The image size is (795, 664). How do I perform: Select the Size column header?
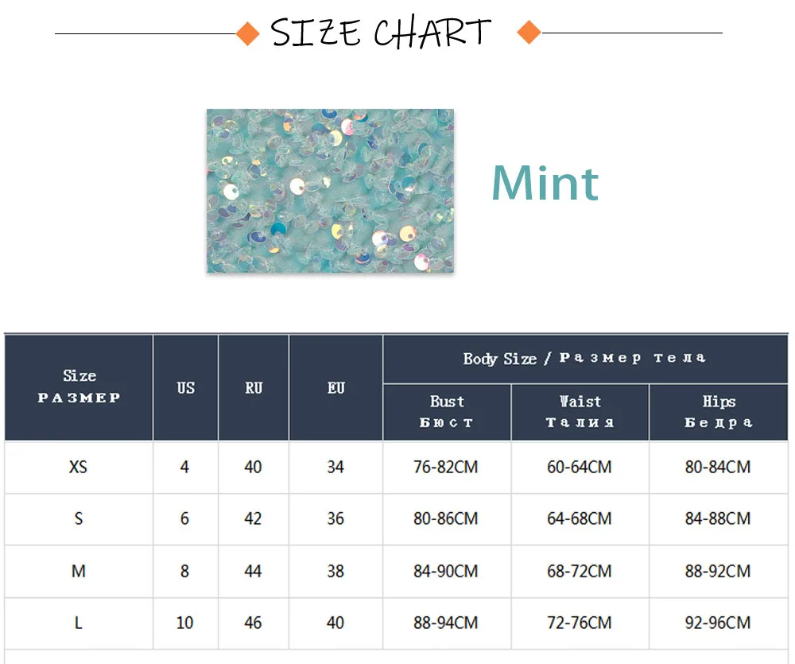point(79,386)
